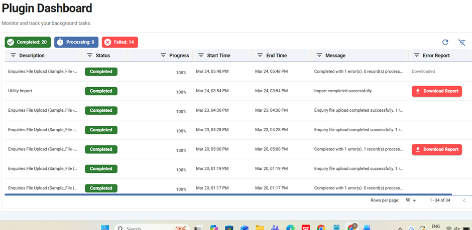Open the Description column filter icon
The height and width of the screenshot is (230, 472).
tap(13, 56)
